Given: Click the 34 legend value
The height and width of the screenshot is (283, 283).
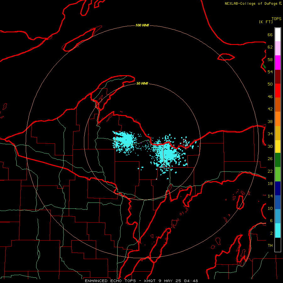Looking at the screenshot, I should point(270,134).
